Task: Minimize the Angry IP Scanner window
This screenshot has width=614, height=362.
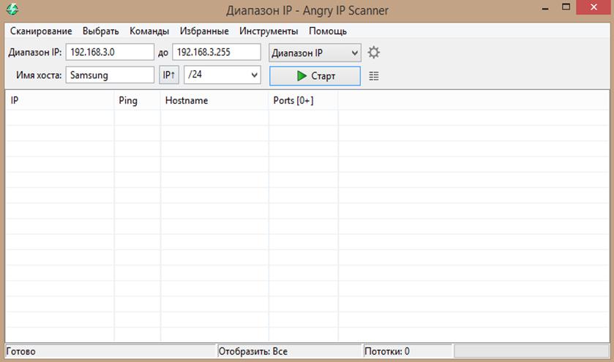Action: coord(545,8)
